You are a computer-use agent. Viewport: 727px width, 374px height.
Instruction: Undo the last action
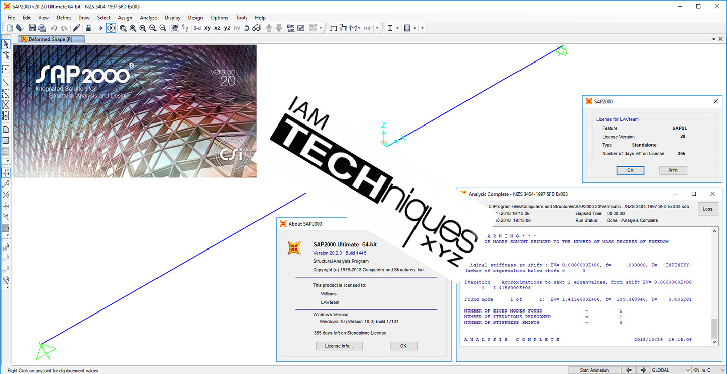tap(54, 28)
